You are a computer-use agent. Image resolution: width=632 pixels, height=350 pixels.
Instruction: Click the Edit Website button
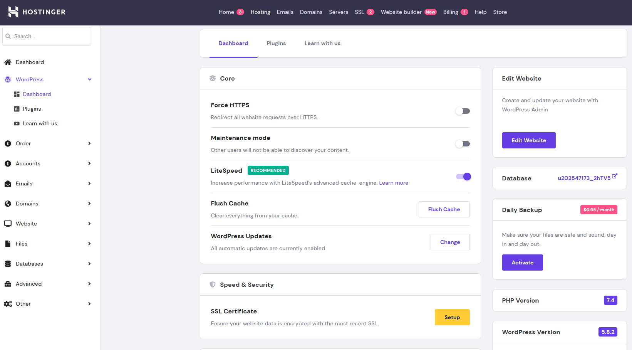[x=528, y=140]
